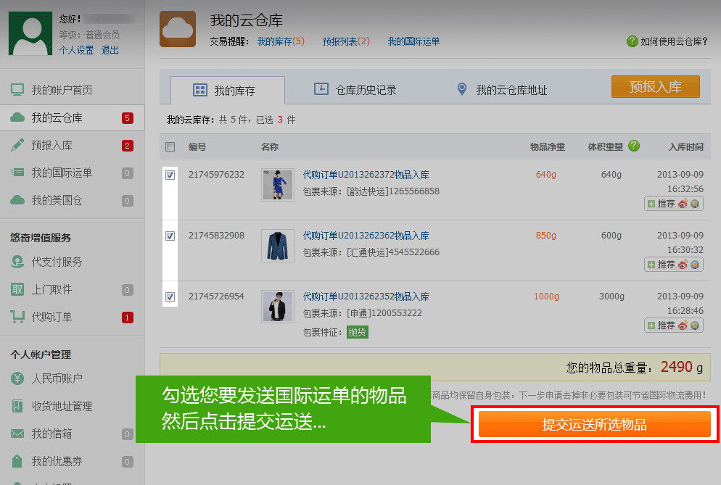721x485 pixels.
Task: Click the tag icon for 我的优惠券
Action: 17,461
